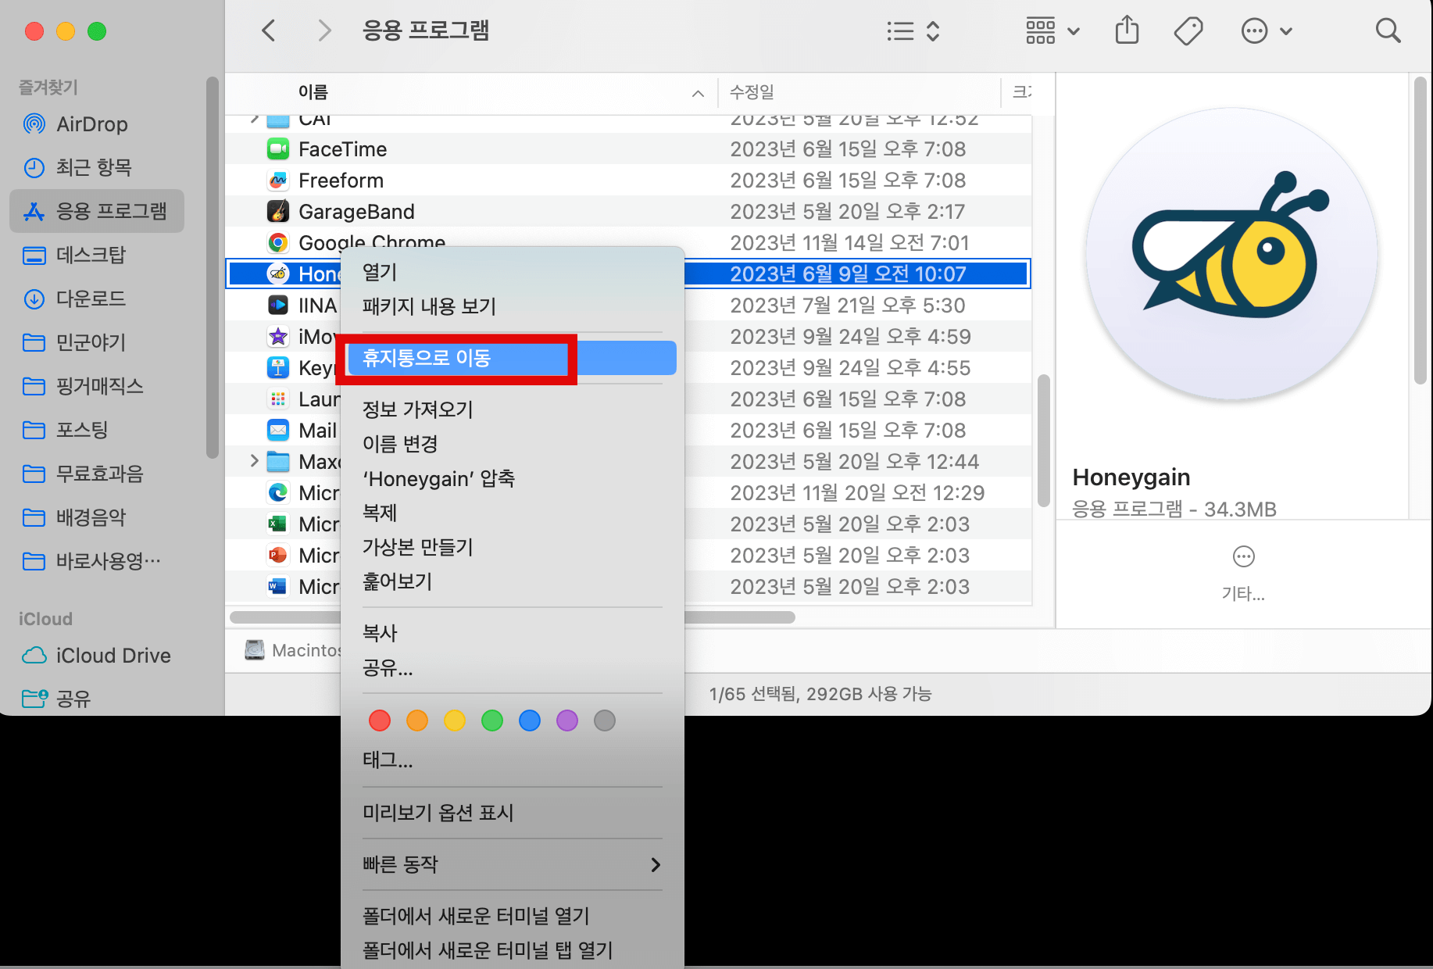Click the Share toolbar icon
This screenshot has height=969, width=1433.
pos(1127,31)
